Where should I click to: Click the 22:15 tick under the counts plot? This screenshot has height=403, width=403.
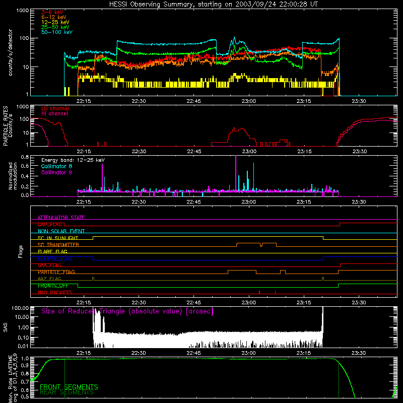click(84, 101)
